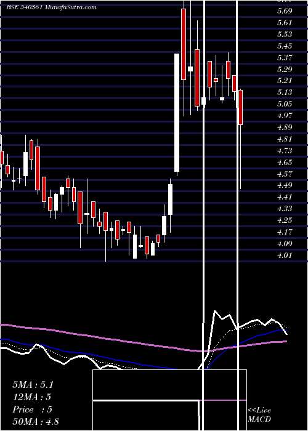Viewport: 308px width, 431px height.
Task: Select the 5.61 price axis label
Action: tap(285, 23)
